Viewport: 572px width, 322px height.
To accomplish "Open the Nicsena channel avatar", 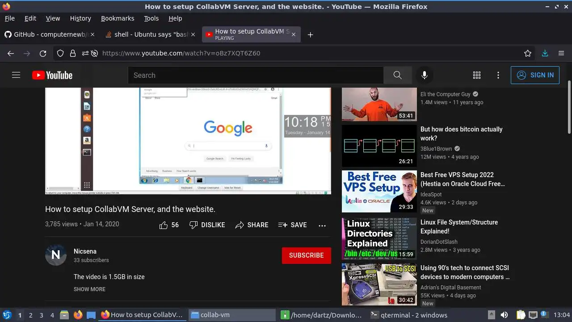I will [x=56, y=255].
